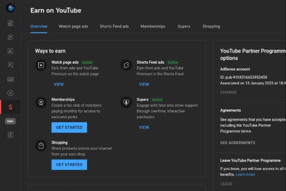This screenshot has width=286, height=191.
Task: Click VIEW under Watch page ads
Action: tap(58, 84)
